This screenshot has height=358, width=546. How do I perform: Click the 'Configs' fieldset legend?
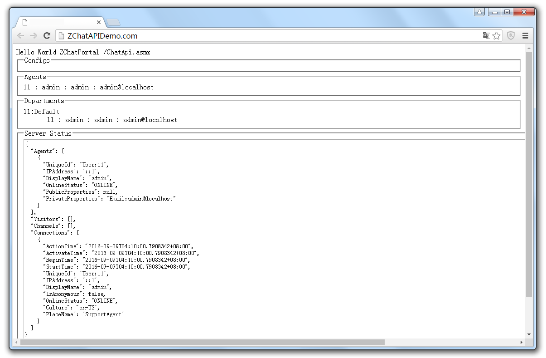tap(37, 60)
